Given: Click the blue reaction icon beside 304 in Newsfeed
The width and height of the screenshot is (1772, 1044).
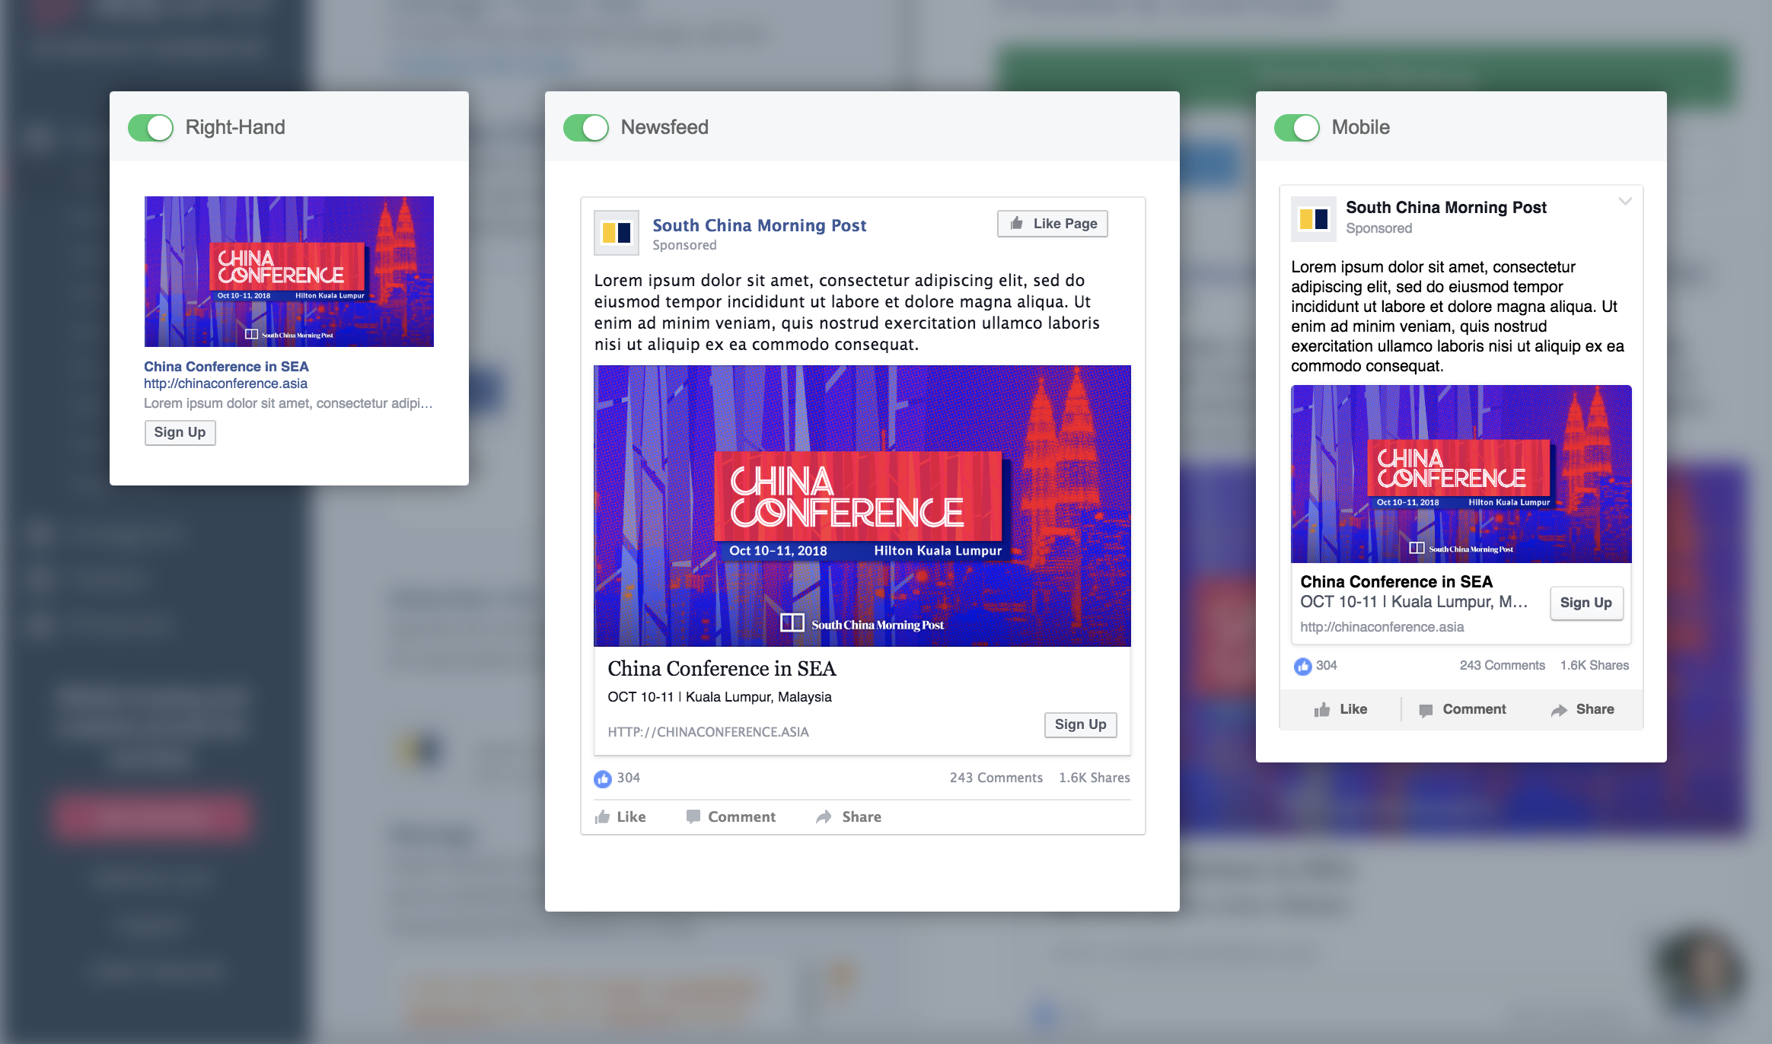Looking at the screenshot, I should click(603, 778).
